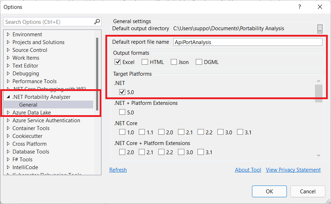Expand Performance Tools node arrow

coord(8,81)
